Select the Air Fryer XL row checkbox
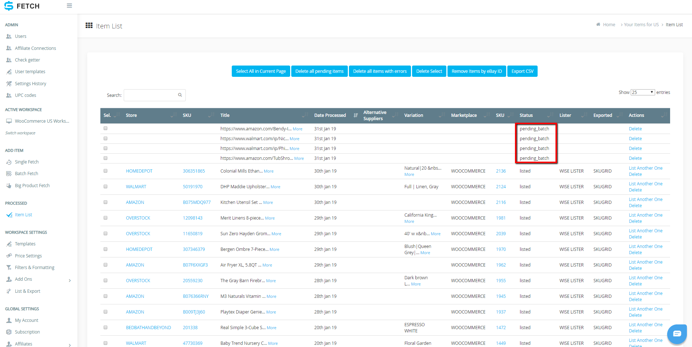The image size is (692, 347). click(105, 265)
